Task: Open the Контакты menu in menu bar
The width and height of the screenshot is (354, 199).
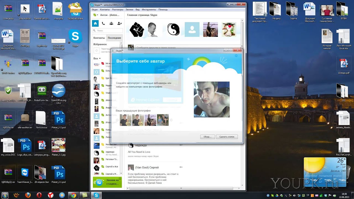Action: pyautogui.click(x=105, y=9)
